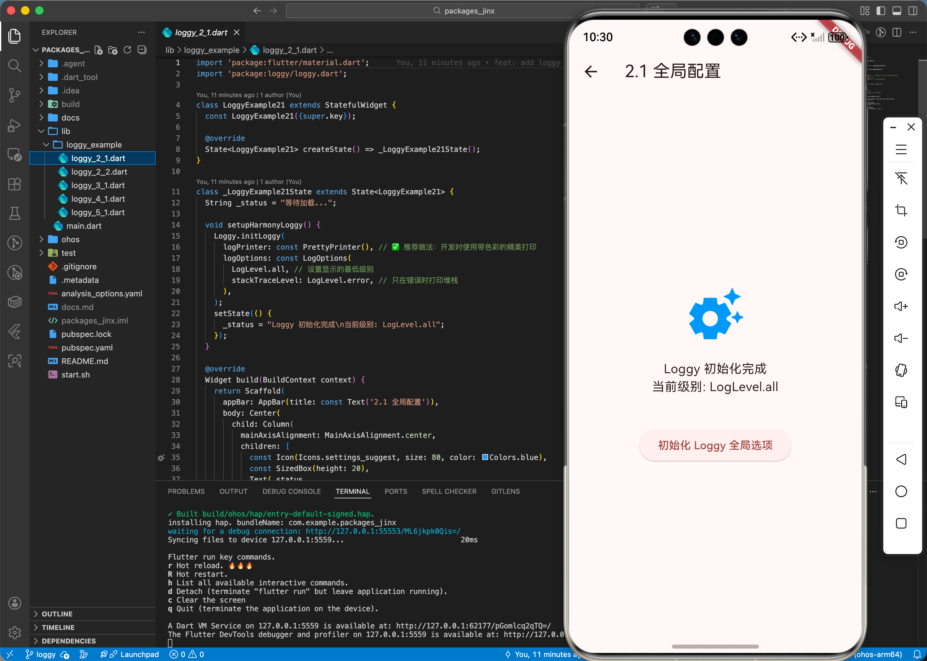Click the Colors.blue color swatch in code
The image size is (927, 661).
pos(485,457)
